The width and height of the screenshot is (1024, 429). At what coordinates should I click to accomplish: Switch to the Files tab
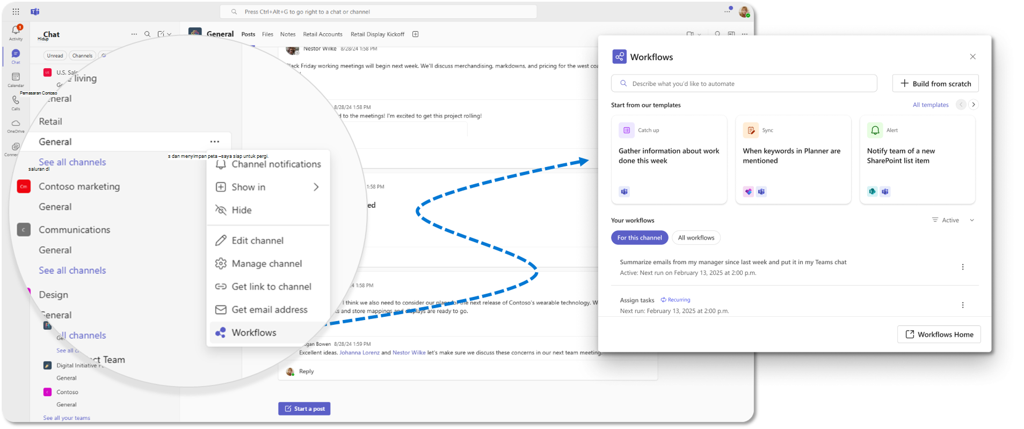pos(267,34)
